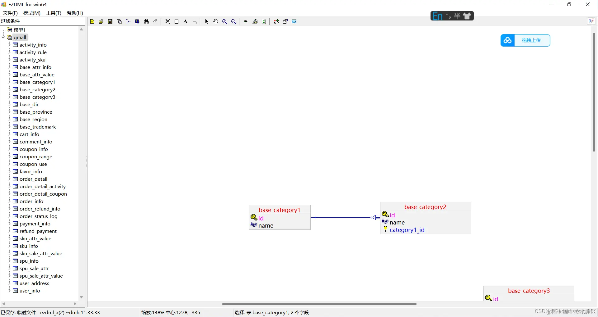This screenshot has width=598, height=317.
Task: Click the blue fit-to-screen toolbar icon
Action: pyautogui.click(x=294, y=21)
